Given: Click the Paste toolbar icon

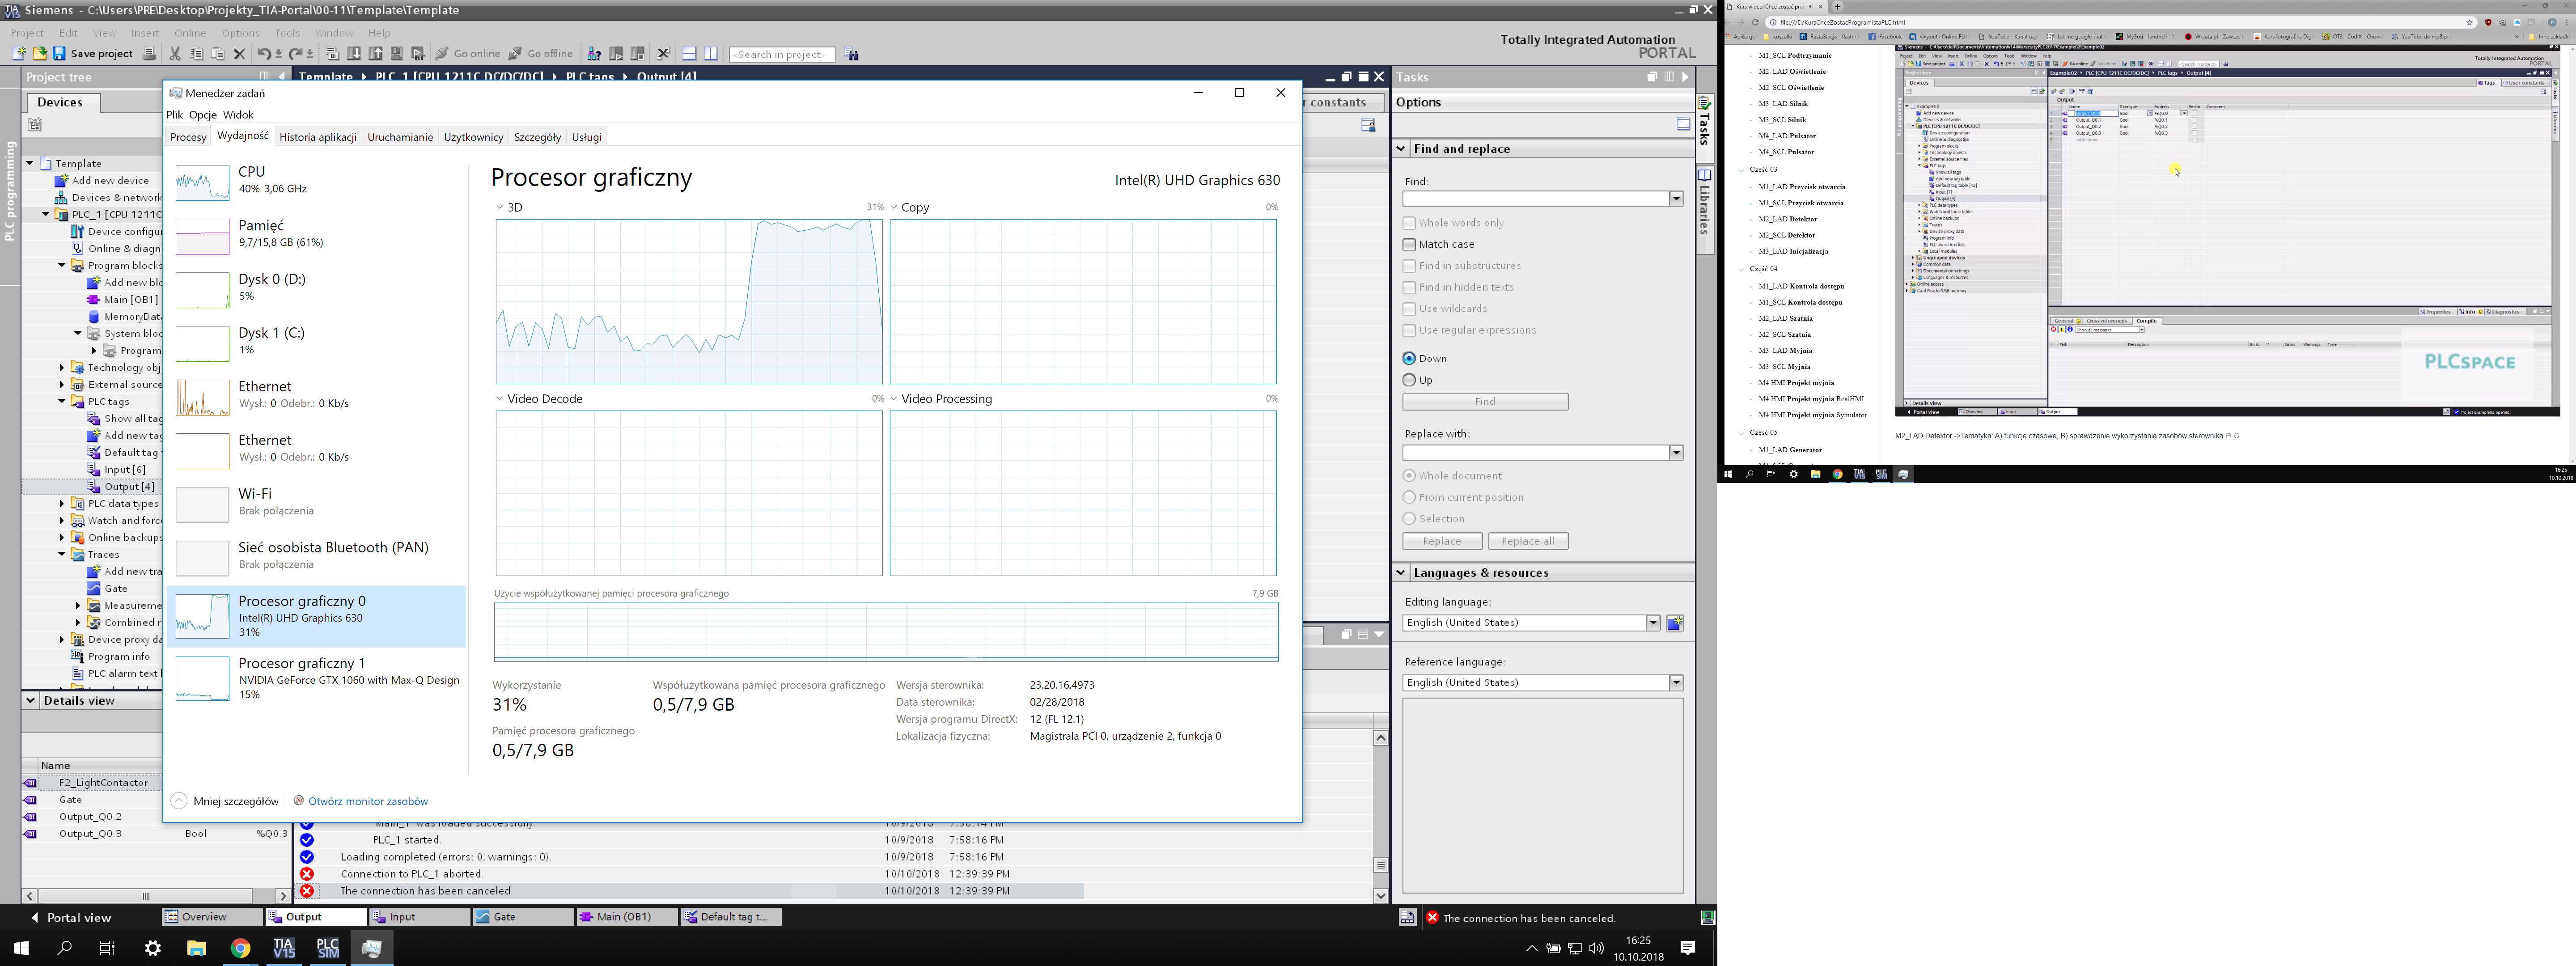Looking at the screenshot, I should click(x=217, y=54).
